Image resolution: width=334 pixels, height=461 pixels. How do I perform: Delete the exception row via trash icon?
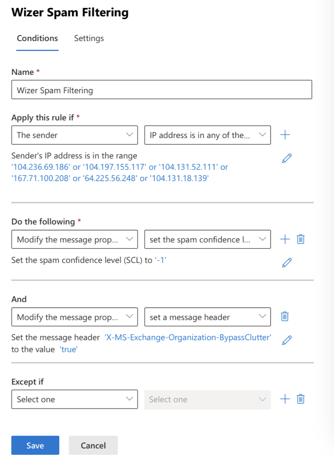[300, 399]
